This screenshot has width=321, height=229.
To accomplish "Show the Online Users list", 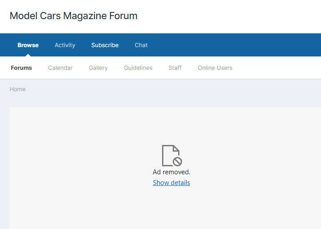I will click(x=215, y=68).
